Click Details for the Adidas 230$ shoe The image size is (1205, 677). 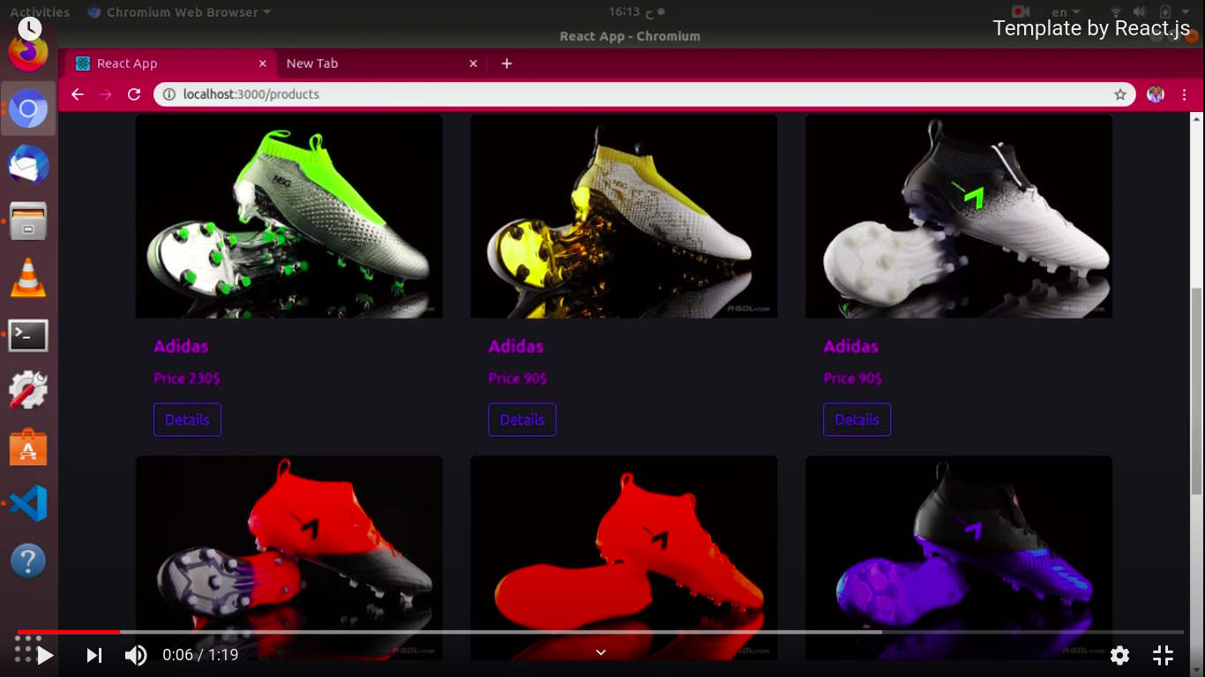point(187,420)
